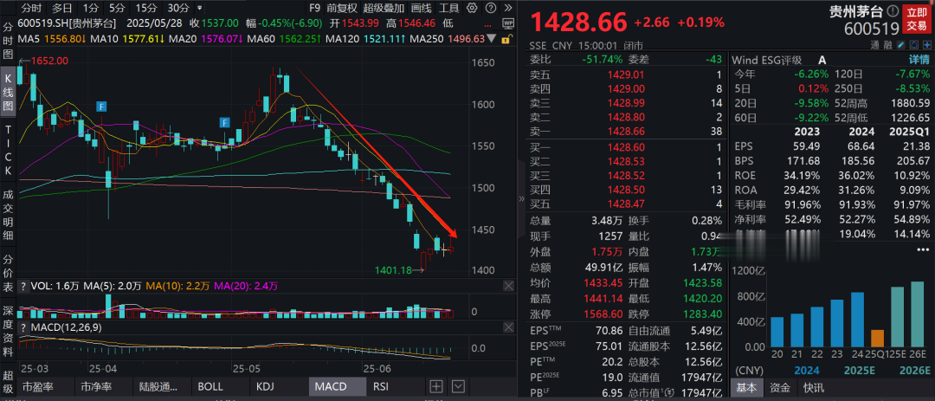935x401 pixels.
Task: Open the 前复权 adjustment menu
Action: click(x=342, y=9)
